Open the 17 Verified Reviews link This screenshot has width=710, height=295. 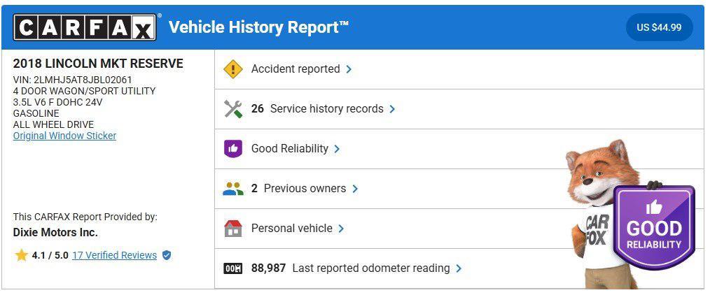114,255
